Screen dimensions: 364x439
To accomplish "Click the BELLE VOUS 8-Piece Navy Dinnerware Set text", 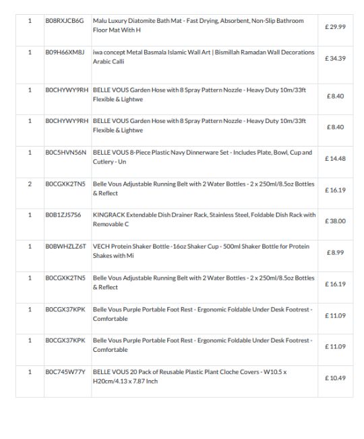I will pyautogui.click(x=202, y=157).
